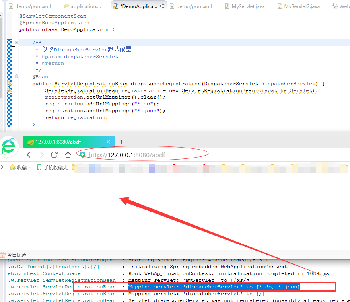
Task: Click the addUrlMappings("*.json") code line
Action: [x=105, y=111]
